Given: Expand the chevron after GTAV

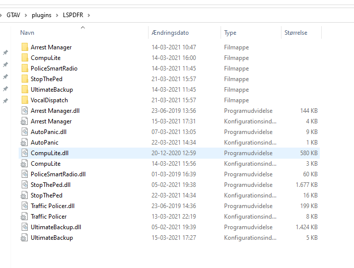Looking at the screenshot, I should point(26,15).
